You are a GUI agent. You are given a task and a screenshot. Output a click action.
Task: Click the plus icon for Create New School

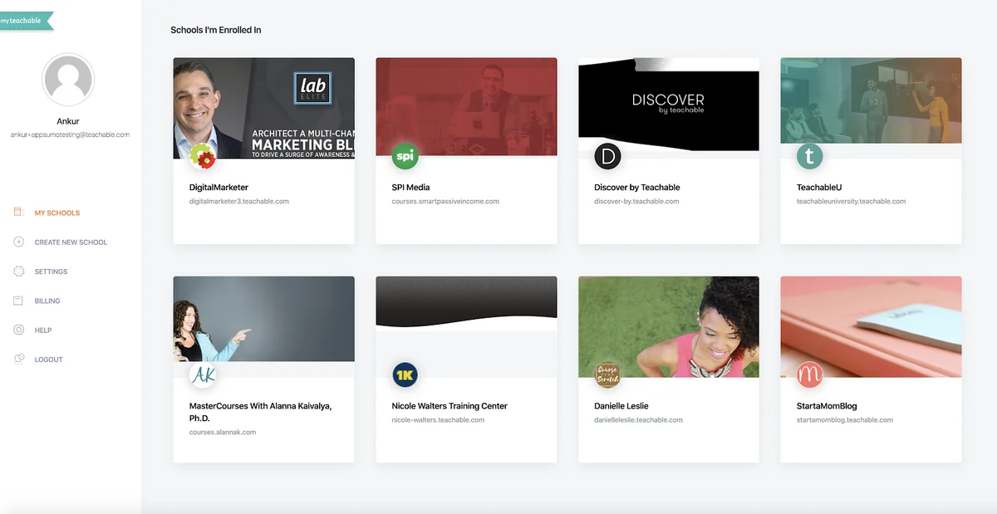pyautogui.click(x=18, y=242)
